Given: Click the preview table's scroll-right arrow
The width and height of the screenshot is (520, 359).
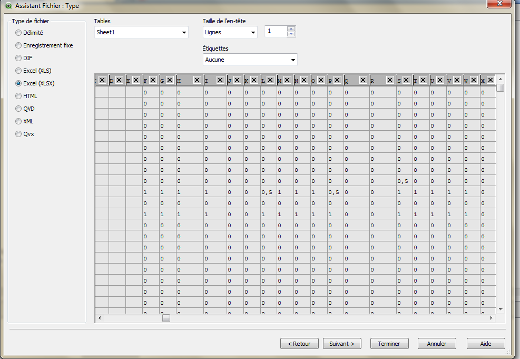Looking at the screenshot, I should tap(491, 318).
